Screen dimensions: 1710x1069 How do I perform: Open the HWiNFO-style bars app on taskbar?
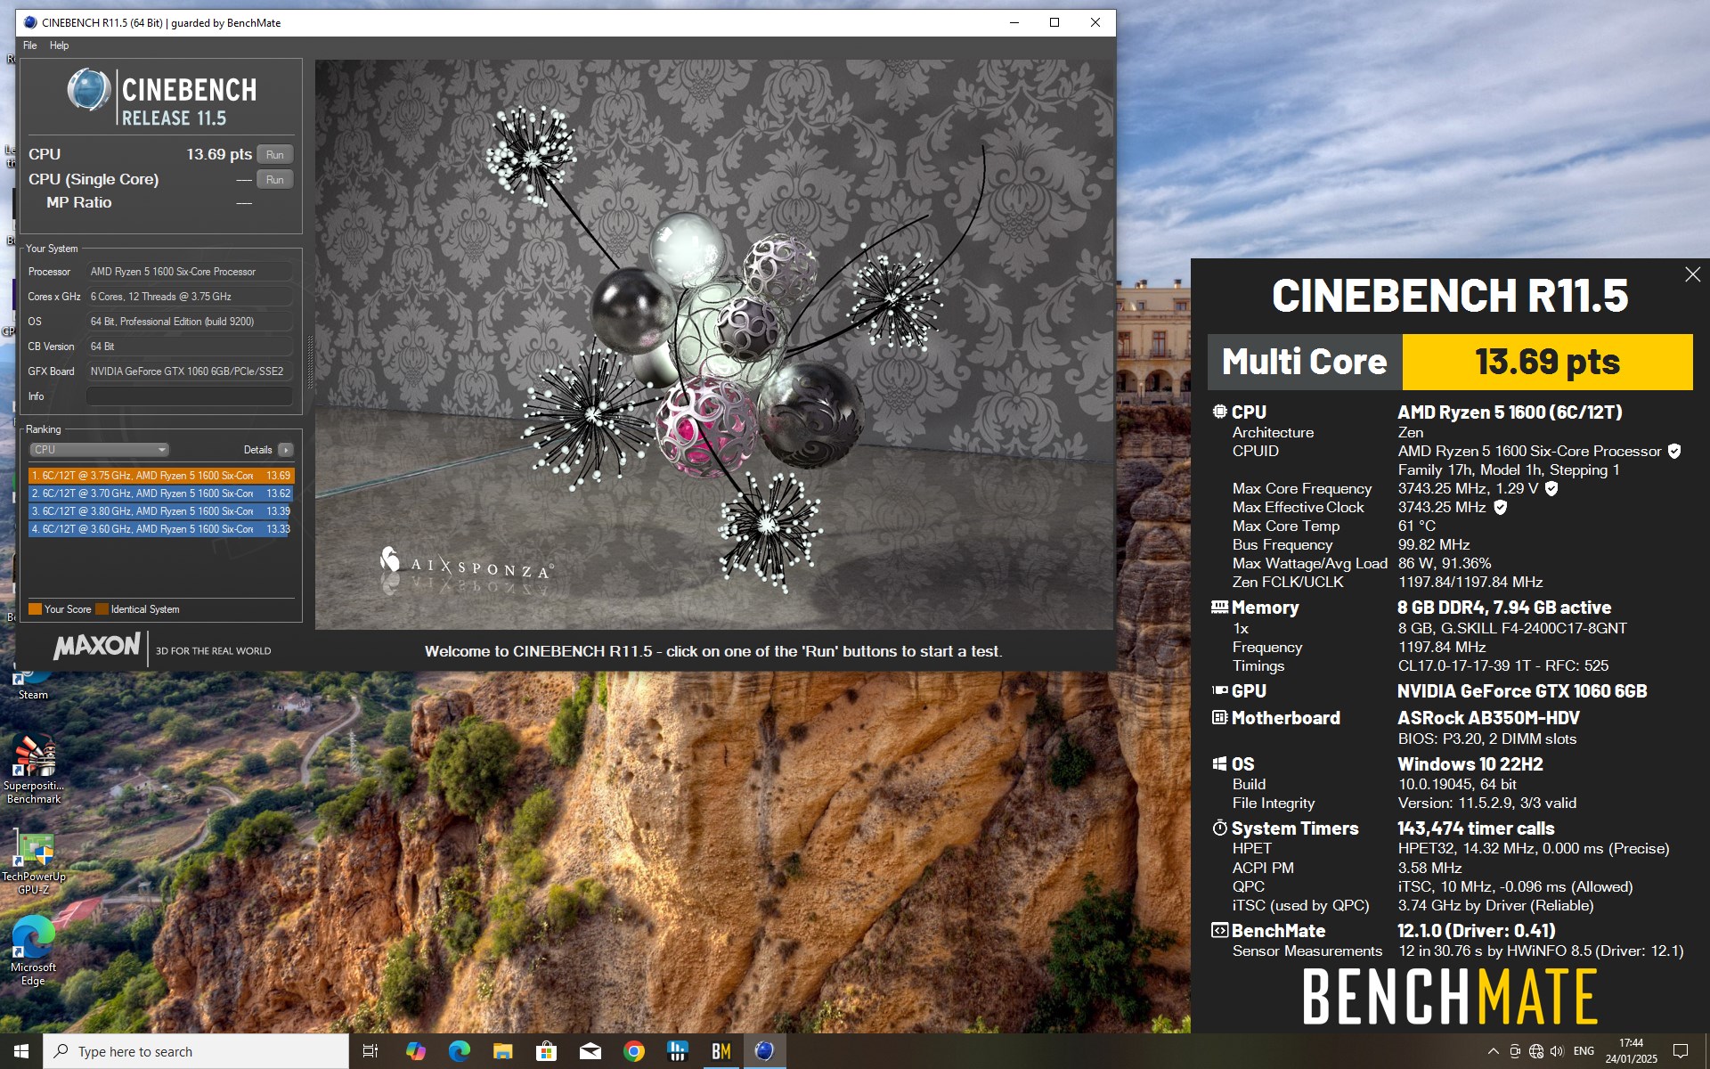(678, 1051)
